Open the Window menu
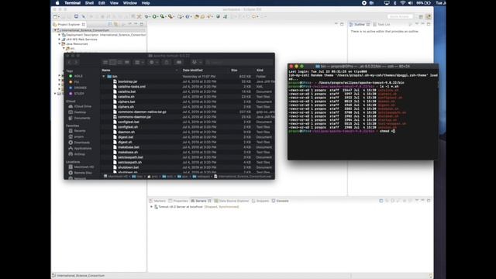This screenshot has height=279, width=496. coord(129,3)
